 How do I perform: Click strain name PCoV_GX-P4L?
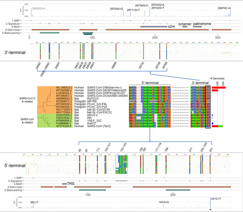pyautogui.click(x=97, y=104)
